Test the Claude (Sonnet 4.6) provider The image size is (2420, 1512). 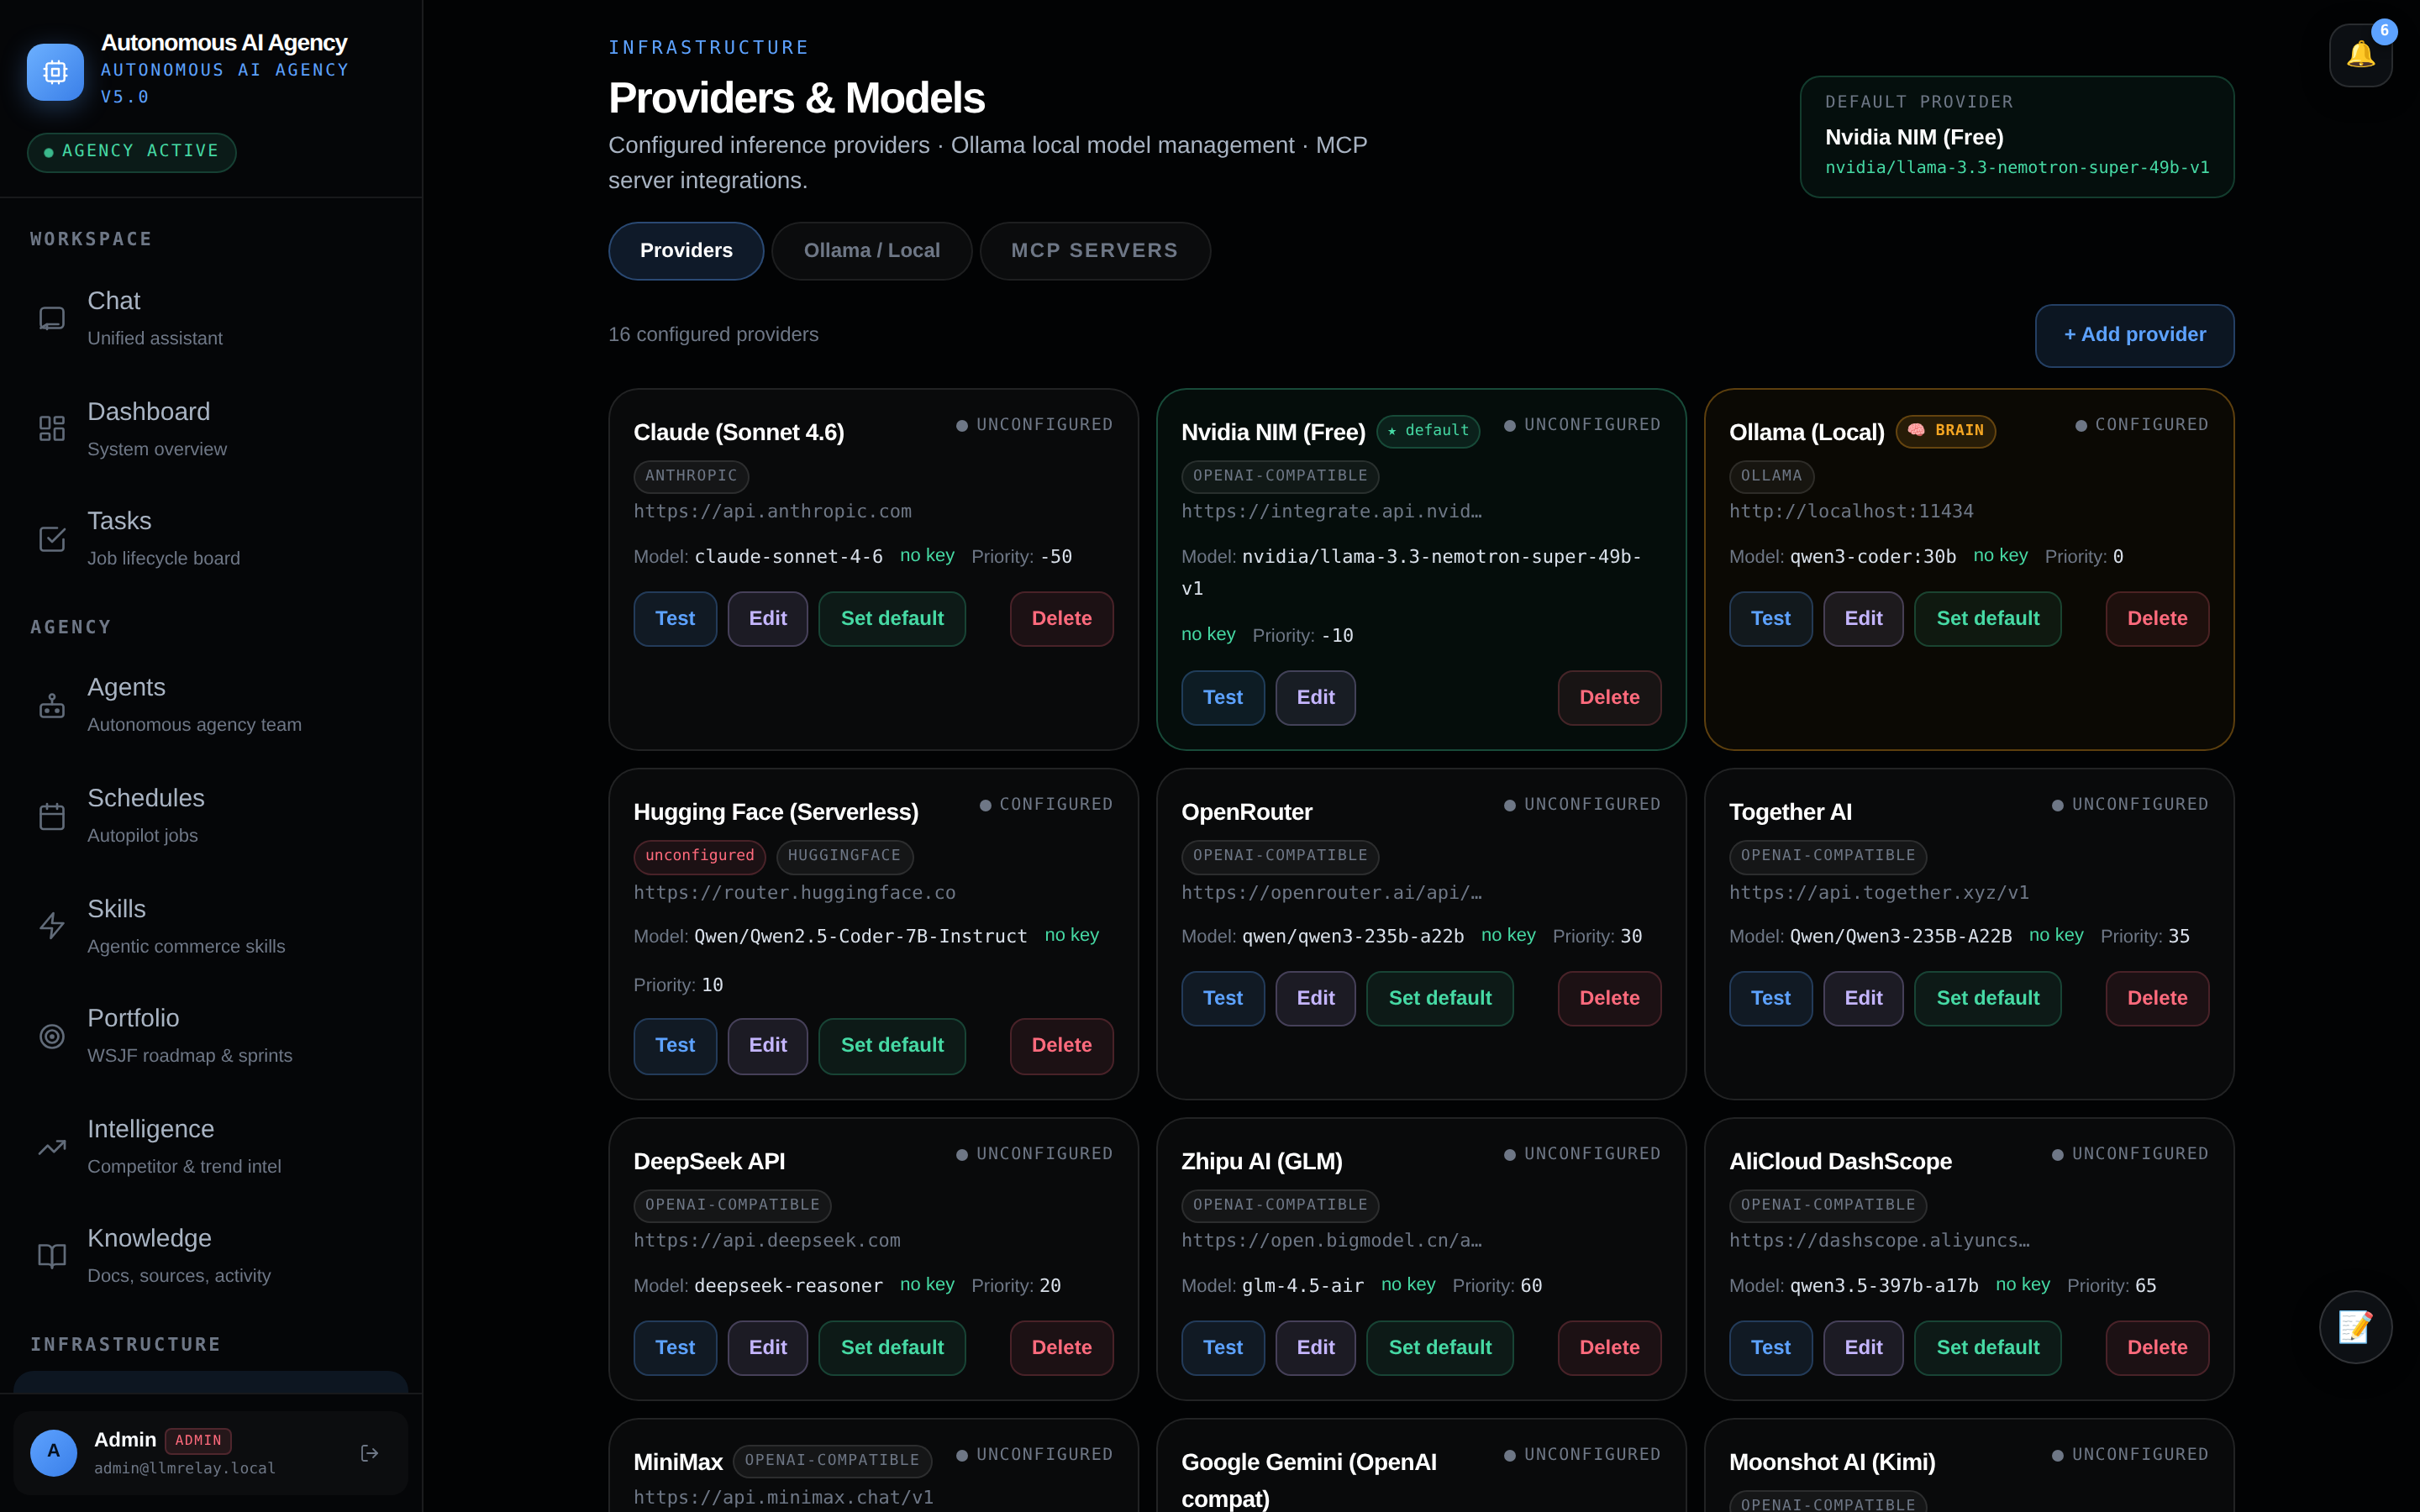[675, 619]
